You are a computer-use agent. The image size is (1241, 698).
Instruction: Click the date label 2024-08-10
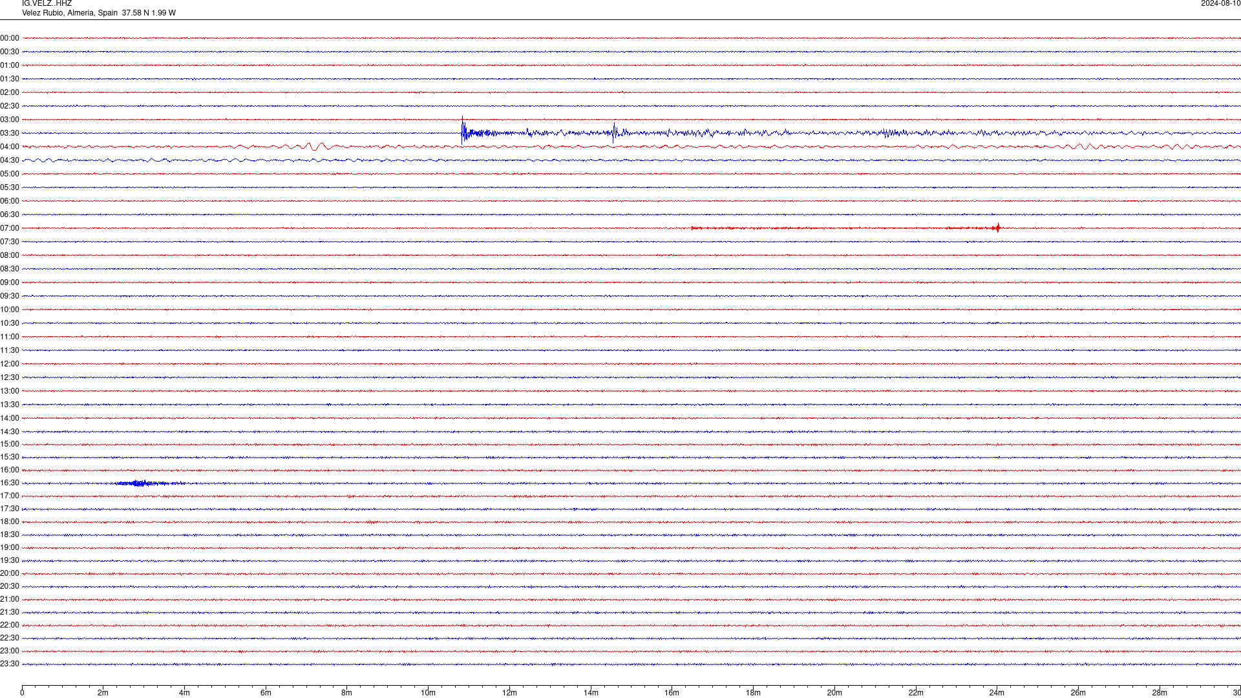(1220, 3)
